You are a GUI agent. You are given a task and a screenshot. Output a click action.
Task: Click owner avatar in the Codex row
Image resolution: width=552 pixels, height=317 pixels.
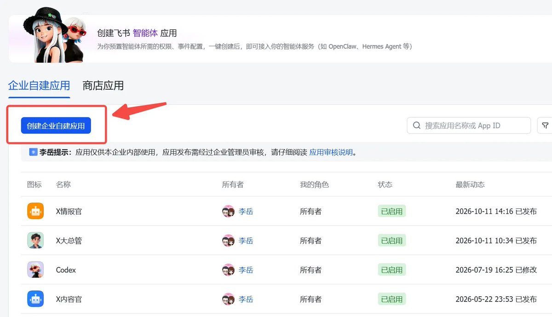[228, 270]
